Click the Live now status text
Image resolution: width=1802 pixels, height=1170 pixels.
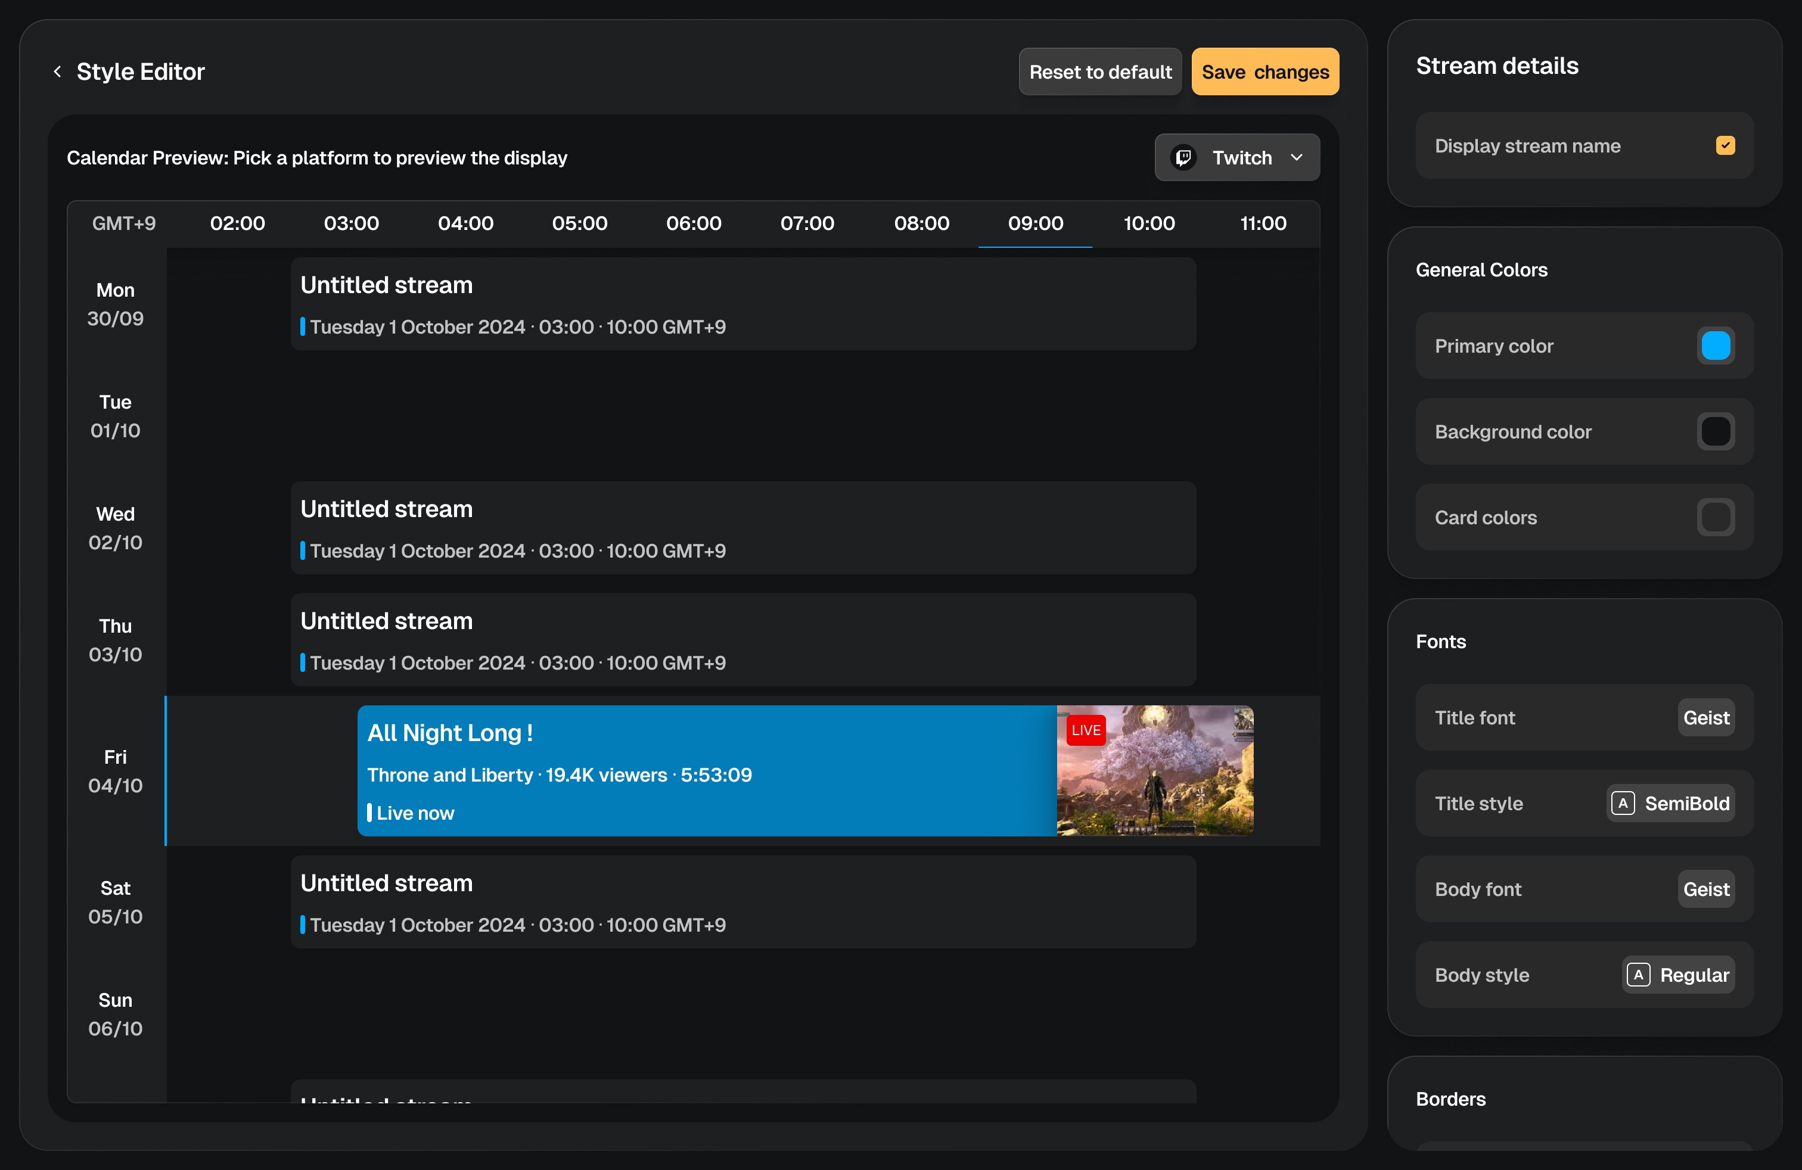[415, 813]
